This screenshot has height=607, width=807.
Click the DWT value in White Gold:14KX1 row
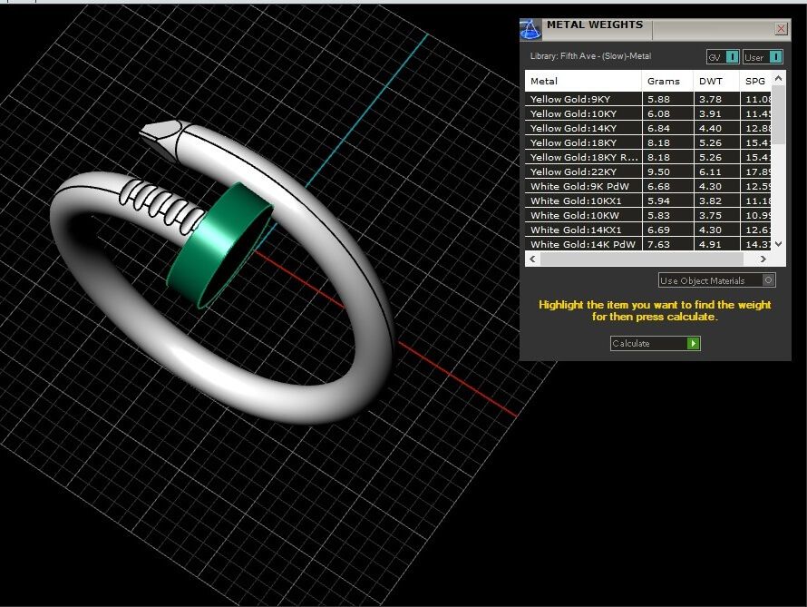point(710,230)
